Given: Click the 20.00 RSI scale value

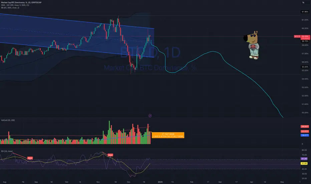Looking at the screenshot, I should tap(304, 178).
